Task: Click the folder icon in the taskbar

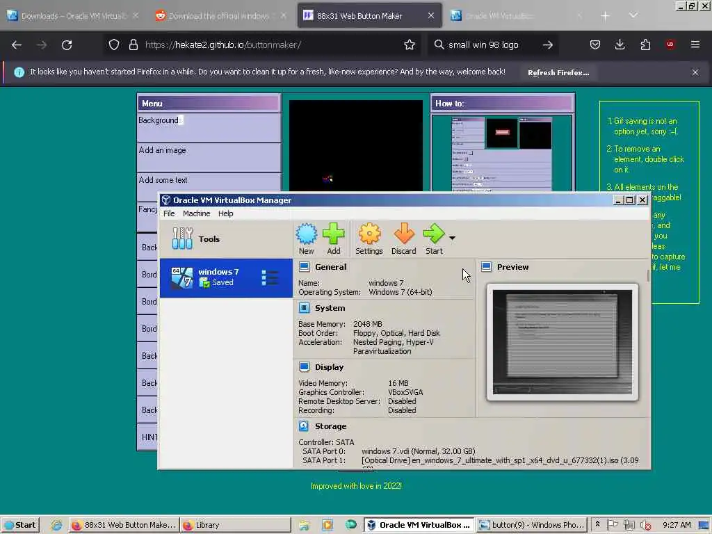Action: [304, 526]
